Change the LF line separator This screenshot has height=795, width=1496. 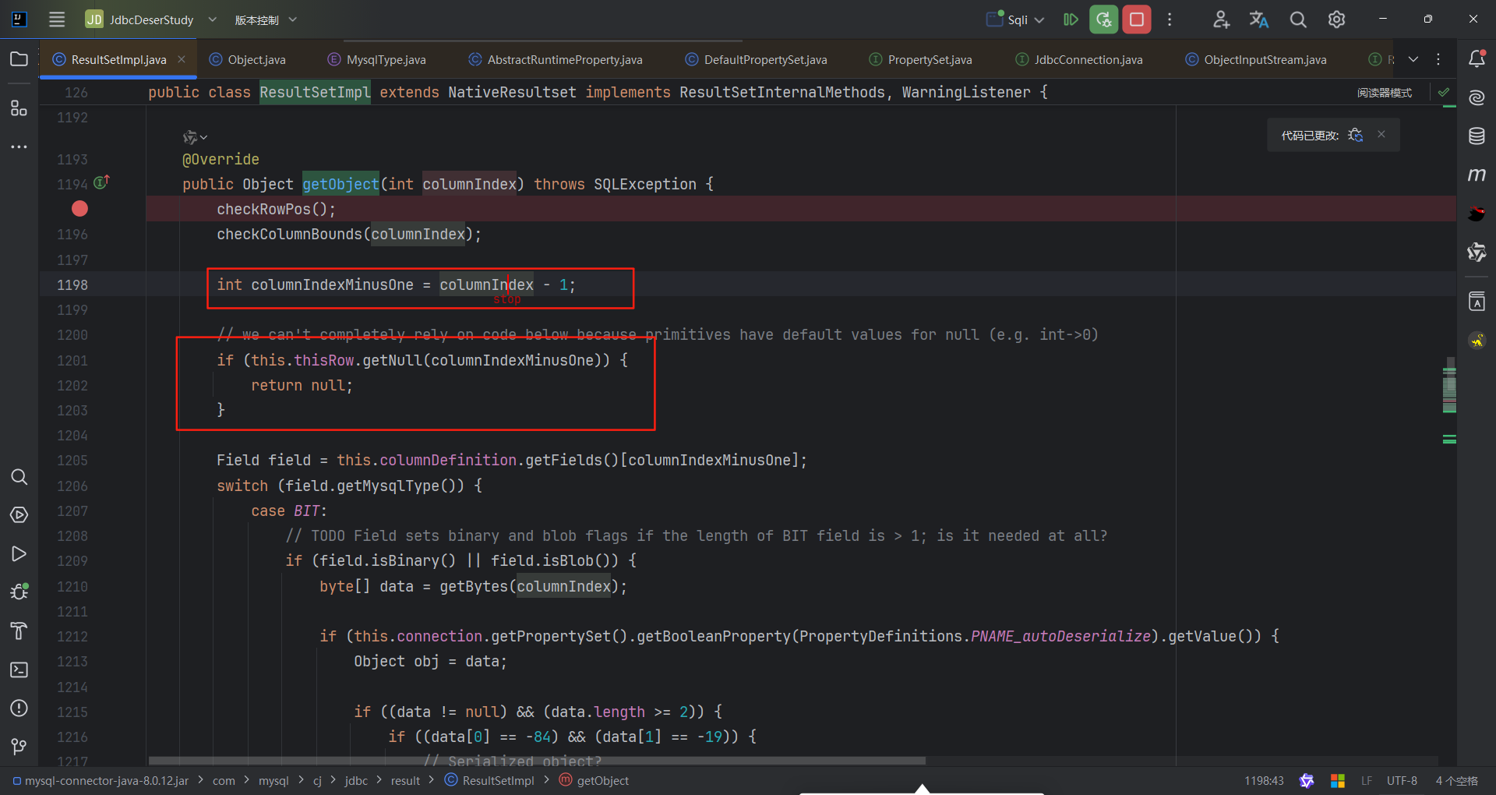coord(1367,781)
